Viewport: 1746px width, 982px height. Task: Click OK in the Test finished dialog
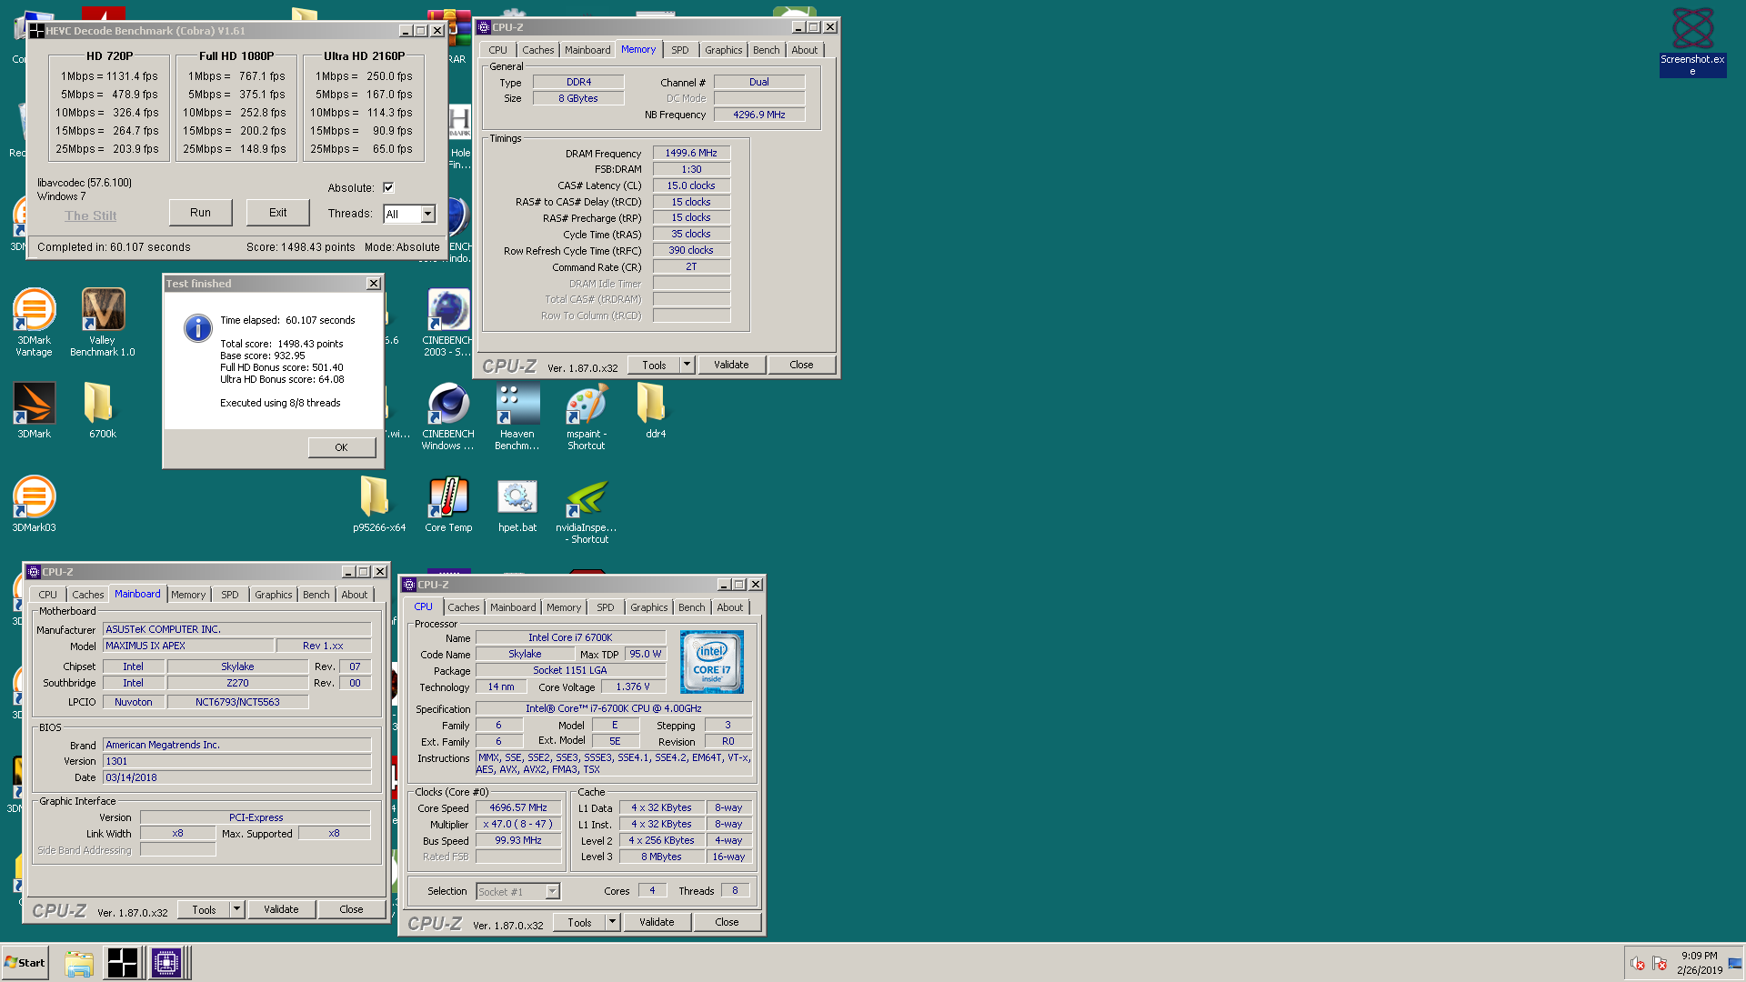(x=341, y=447)
